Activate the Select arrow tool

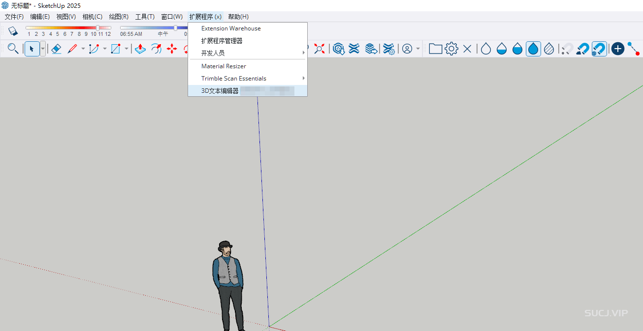[x=32, y=49]
